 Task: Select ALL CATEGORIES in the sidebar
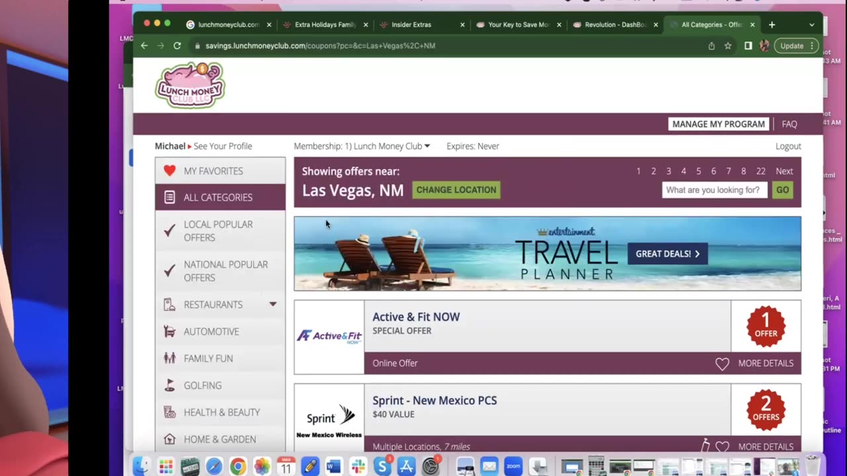(x=220, y=197)
